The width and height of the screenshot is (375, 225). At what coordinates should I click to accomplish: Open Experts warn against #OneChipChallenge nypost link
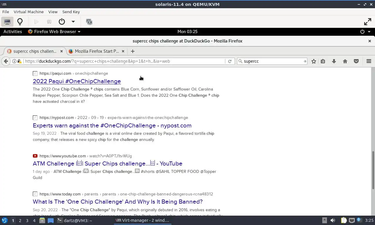[x=112, y=126]
